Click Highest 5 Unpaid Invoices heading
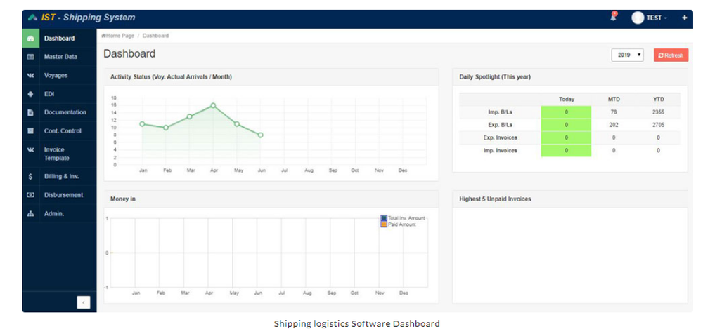Screen dimensions: 703x329 click(x=495, y=199)
